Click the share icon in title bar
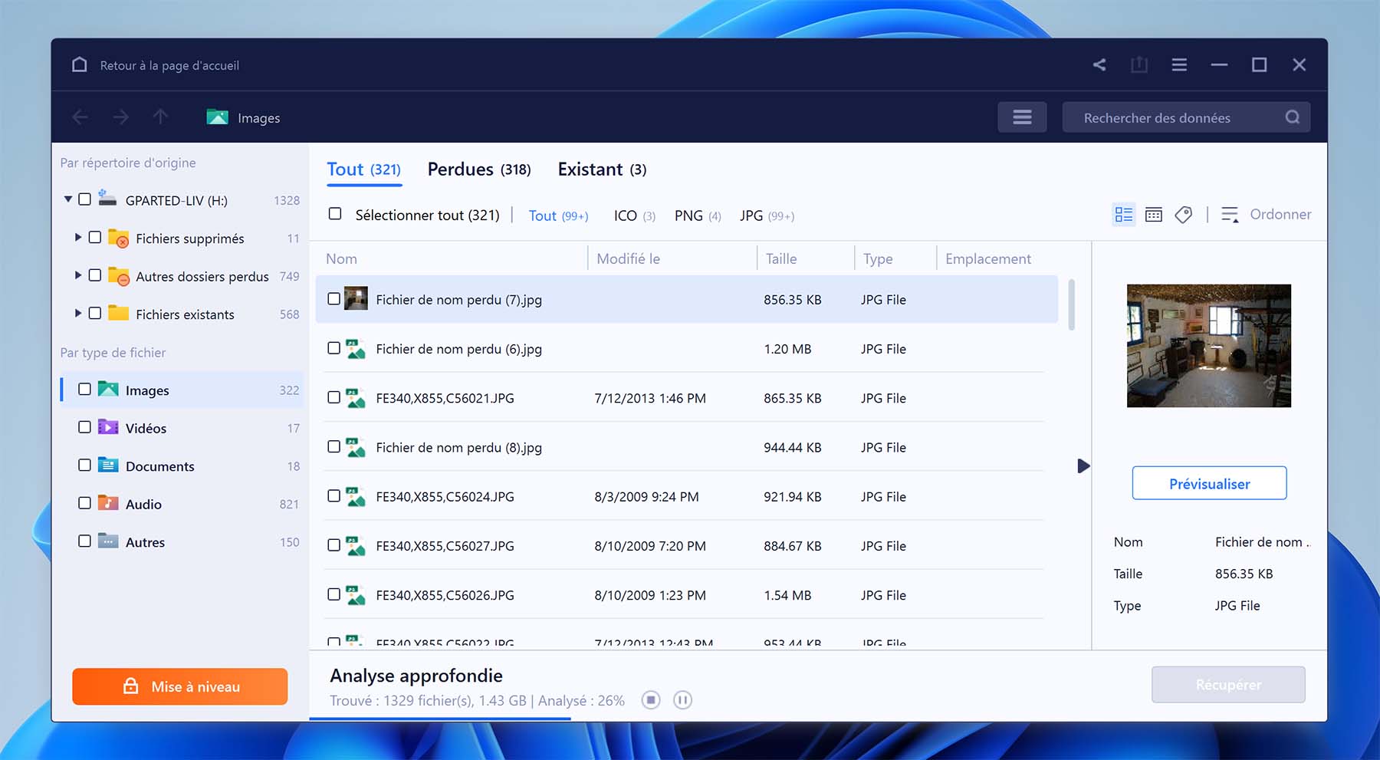Image resolution: width=1380 pixels, height=760 pixels. click(x=1099, y=65)
